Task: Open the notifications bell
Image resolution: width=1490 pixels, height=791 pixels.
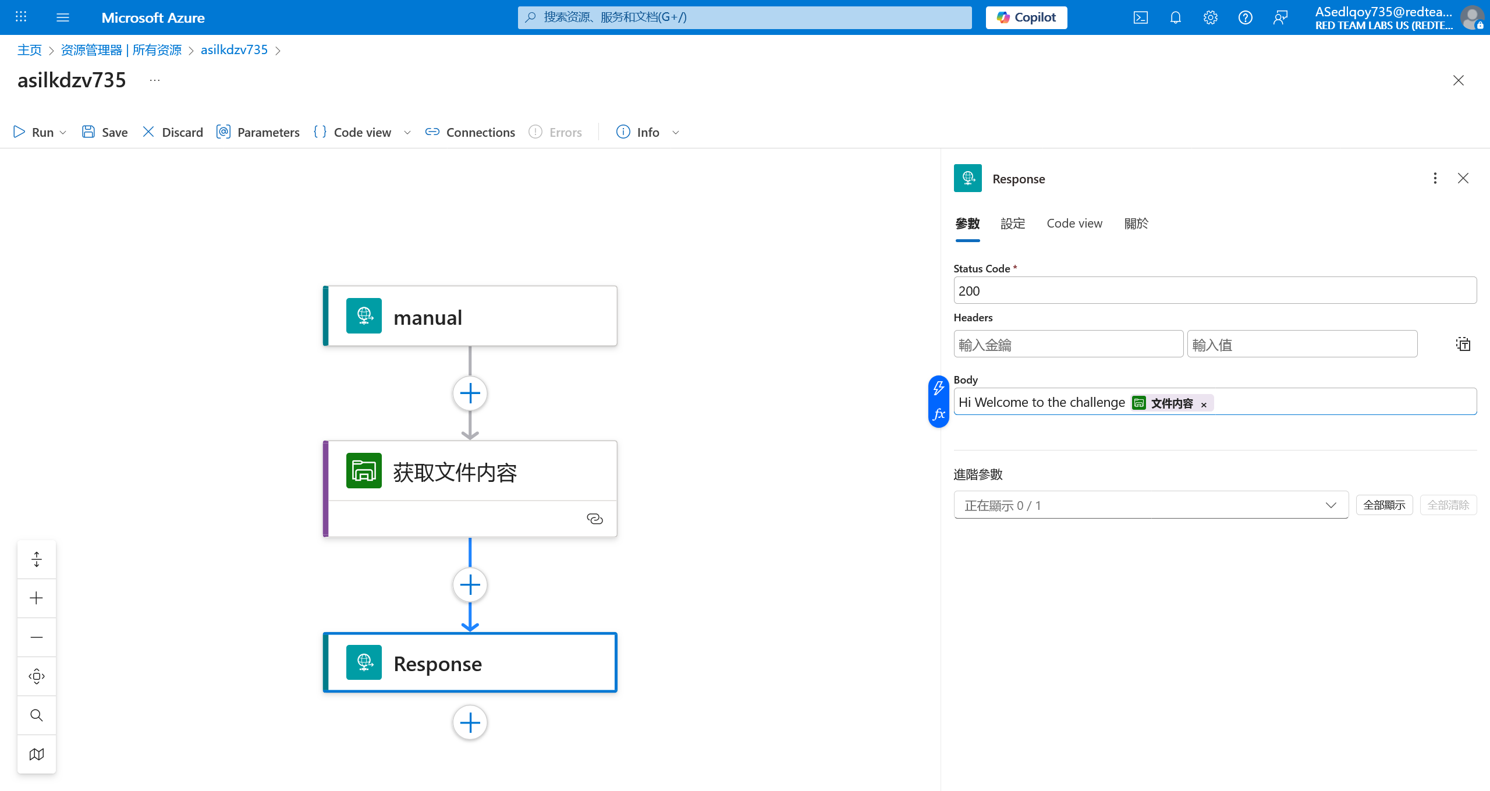Action: click(1176, 17)
